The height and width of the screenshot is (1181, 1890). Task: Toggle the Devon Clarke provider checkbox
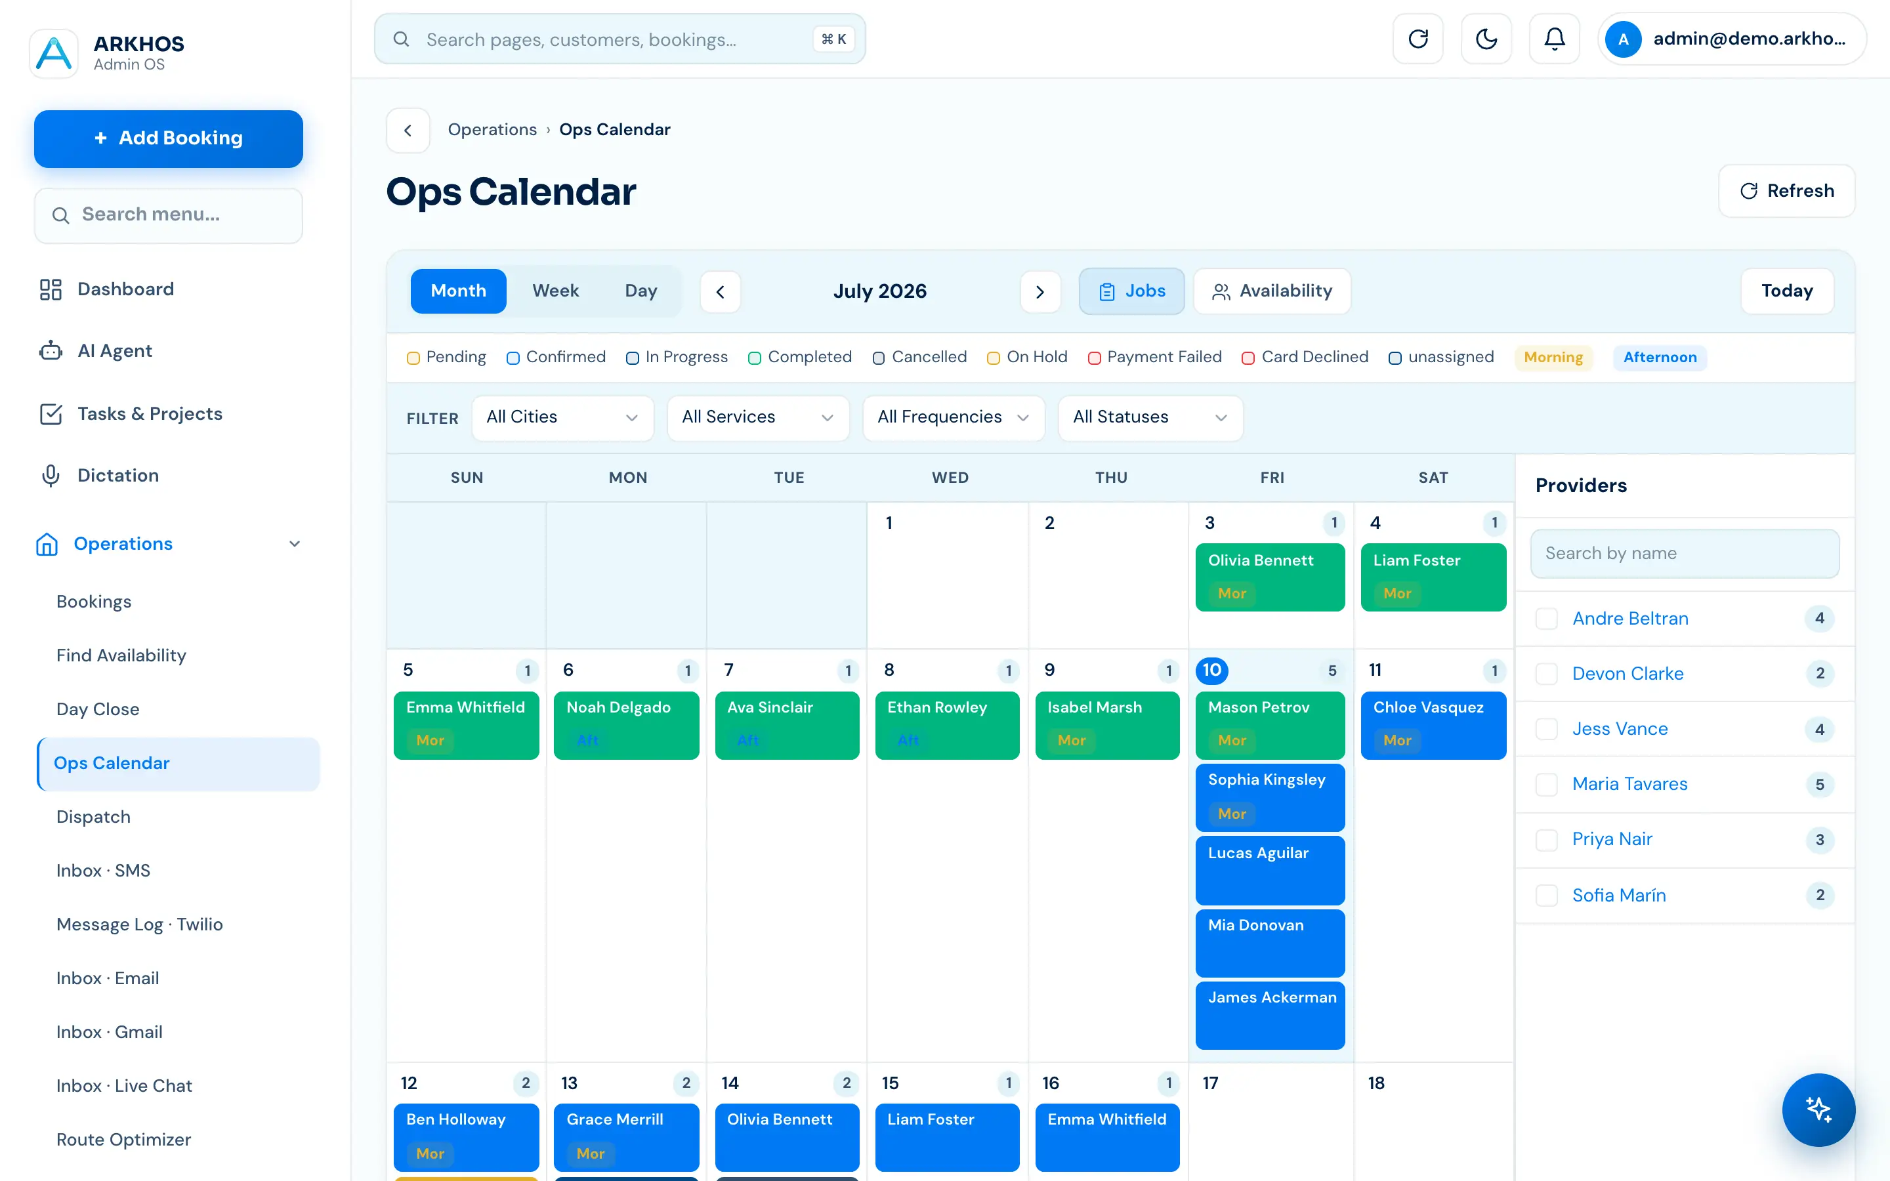coord(1546,674)
